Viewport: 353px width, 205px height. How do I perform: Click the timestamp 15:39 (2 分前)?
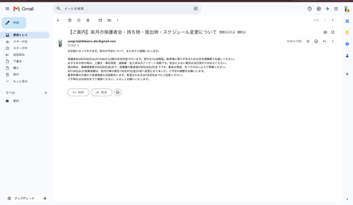[294, 41]
